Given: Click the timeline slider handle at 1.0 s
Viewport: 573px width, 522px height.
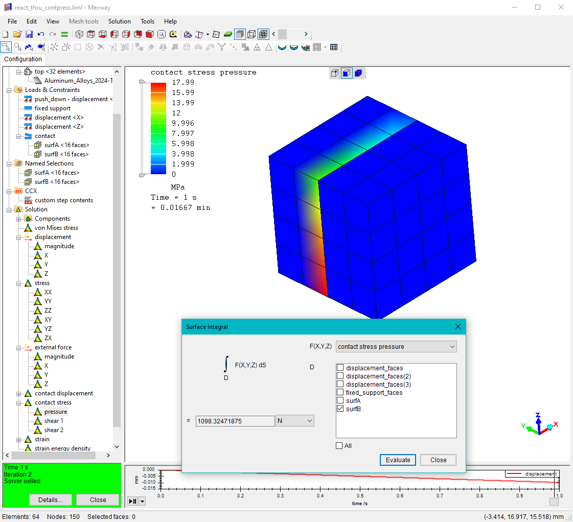Looking at the screenshot, I should (x=554, y=502).
